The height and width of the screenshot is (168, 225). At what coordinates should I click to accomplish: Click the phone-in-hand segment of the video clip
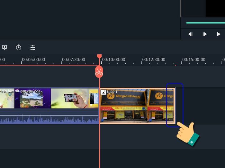69,98
